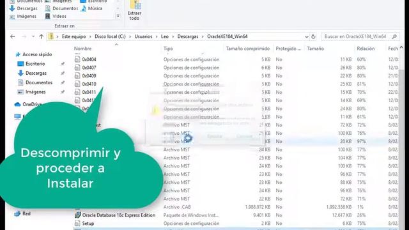Select the file 0x0404

point(89,59)
